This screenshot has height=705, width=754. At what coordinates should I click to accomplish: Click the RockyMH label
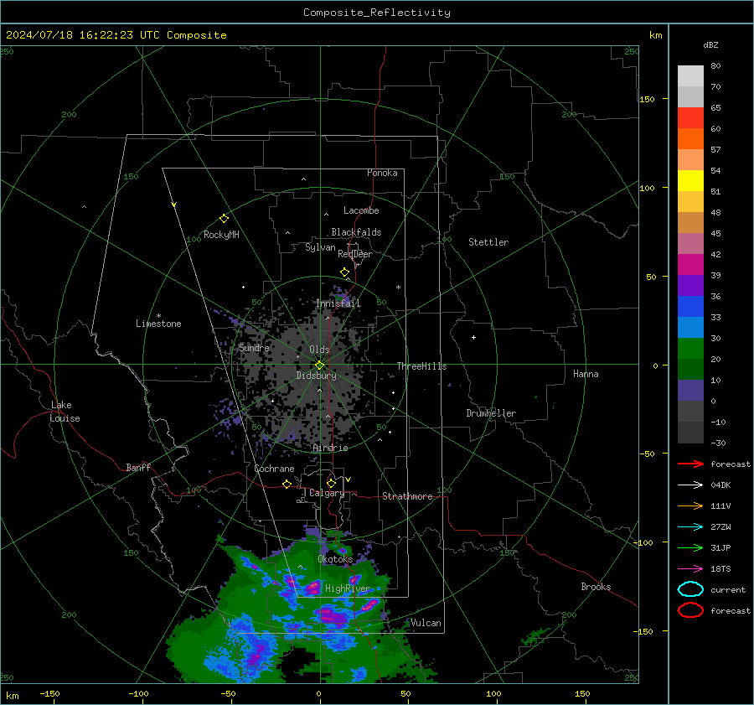[221, 235]
